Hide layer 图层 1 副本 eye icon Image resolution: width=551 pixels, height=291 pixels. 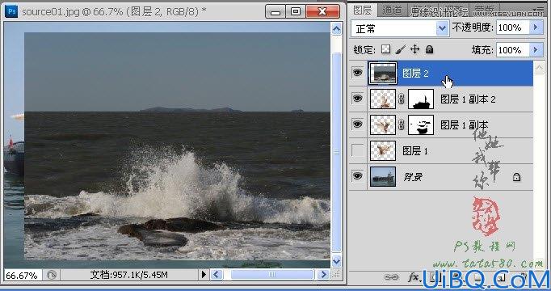click(x=358, y=124)
